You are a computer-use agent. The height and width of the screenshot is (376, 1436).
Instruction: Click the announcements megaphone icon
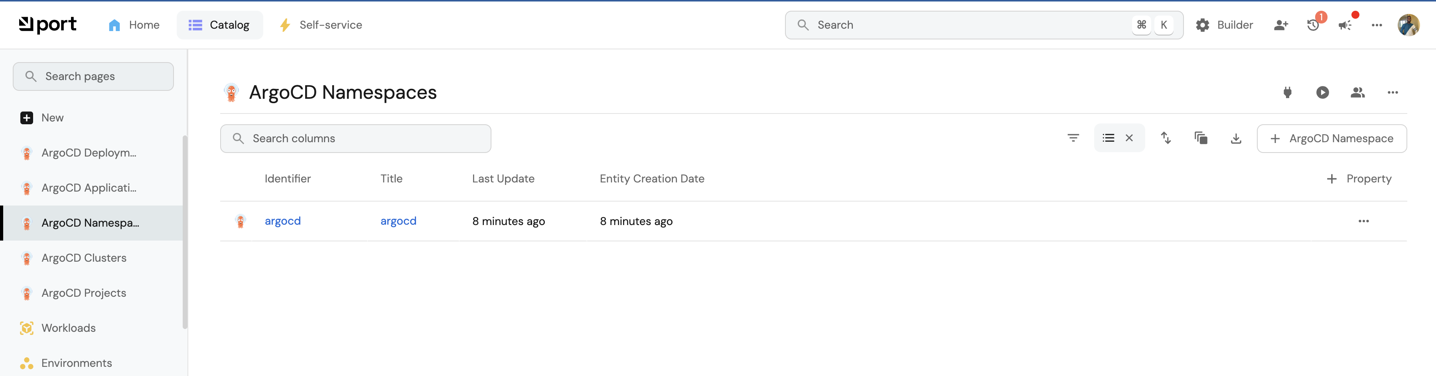click(x=1345, y=25)
